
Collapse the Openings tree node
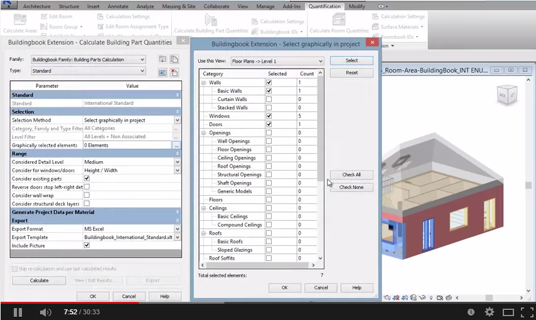(x=204, y=133)
